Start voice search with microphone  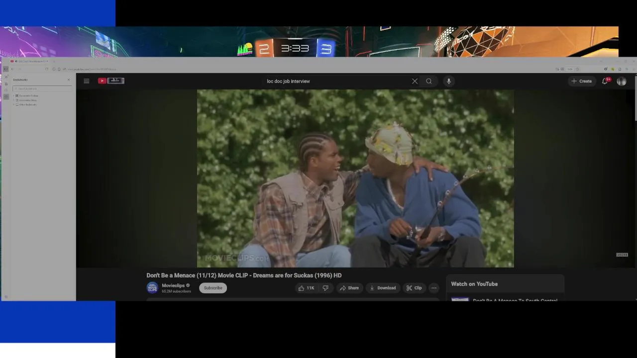point(448,81)
